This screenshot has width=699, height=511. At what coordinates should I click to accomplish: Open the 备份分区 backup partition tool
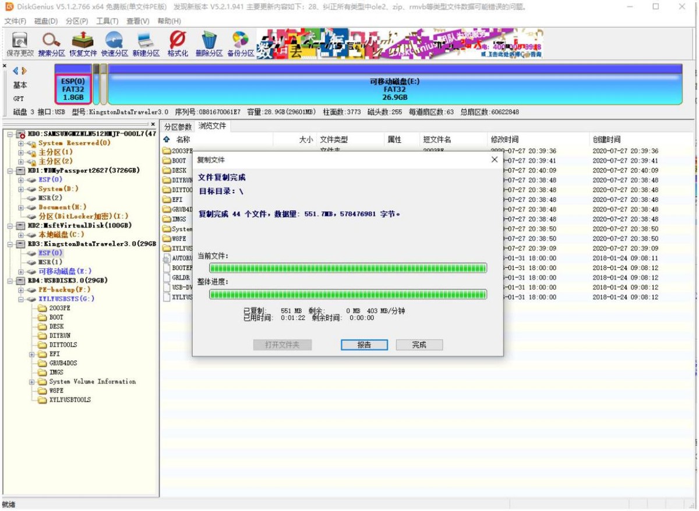point(241,44)
